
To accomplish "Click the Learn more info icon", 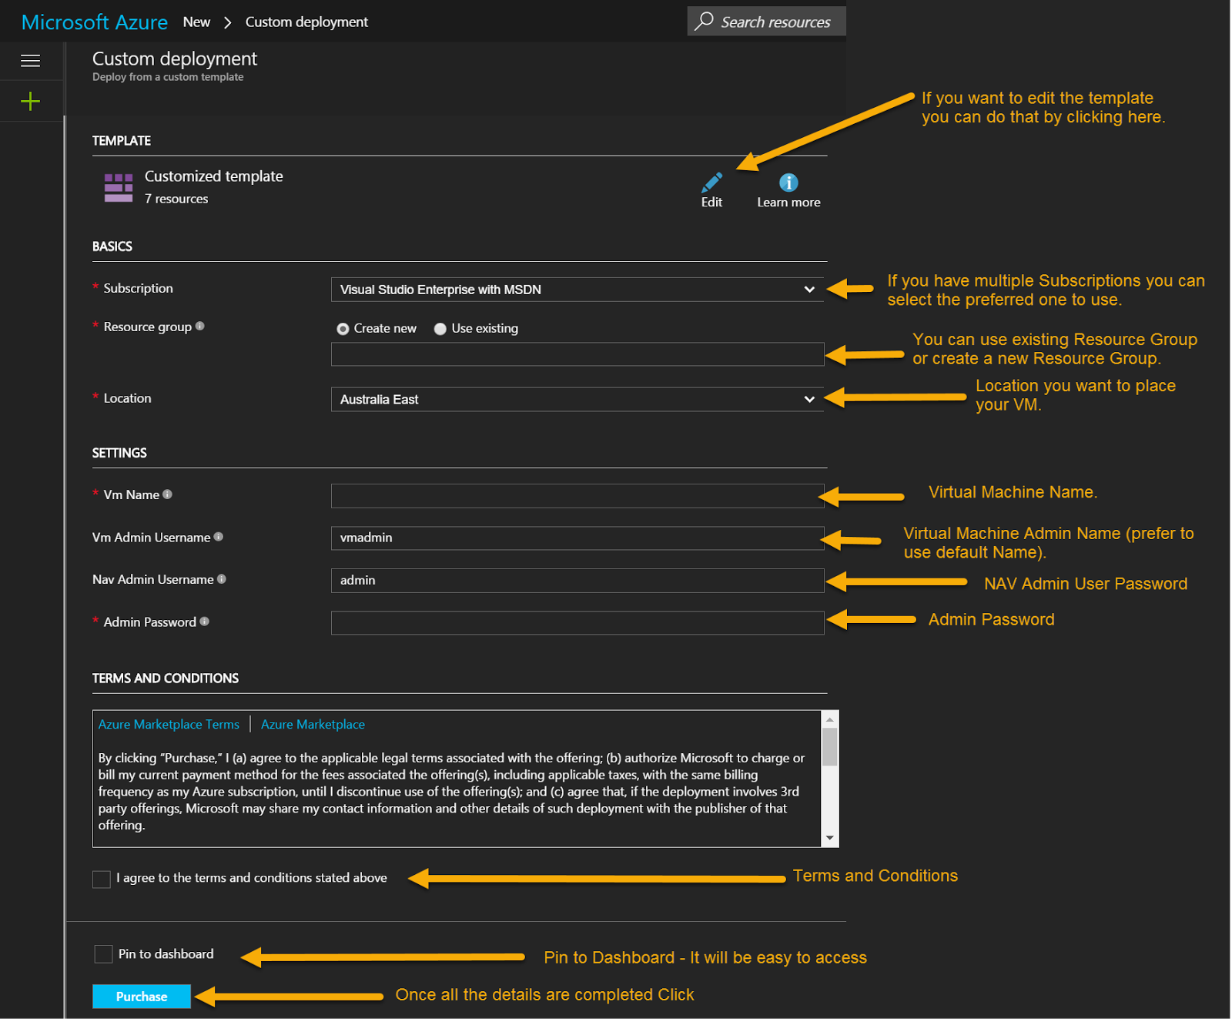I will pos(788,183).
